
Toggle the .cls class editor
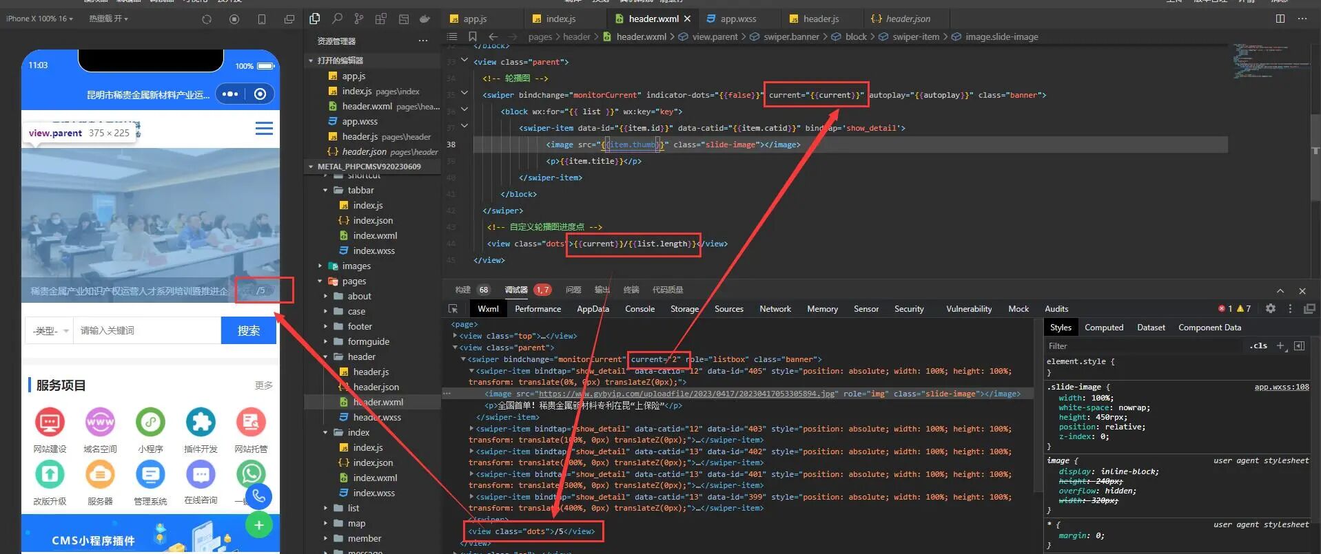pos(1258,345)
